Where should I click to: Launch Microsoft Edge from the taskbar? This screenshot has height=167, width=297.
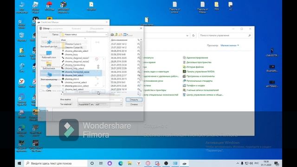121,163
